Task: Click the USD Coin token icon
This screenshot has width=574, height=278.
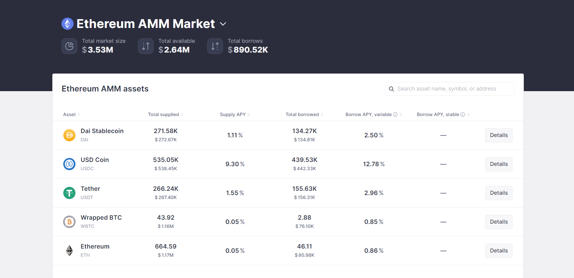Action: (x=69, y=164)
